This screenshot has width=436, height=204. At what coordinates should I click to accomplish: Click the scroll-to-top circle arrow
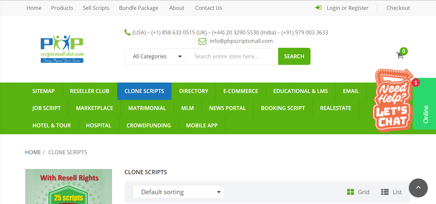pos(418,188)
